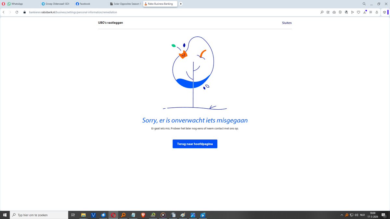Image resolution: width=390 pixels, height=219 pixels.
Task: Open the media player play-circle taskbar icon
Action: (x=163, y=215)
